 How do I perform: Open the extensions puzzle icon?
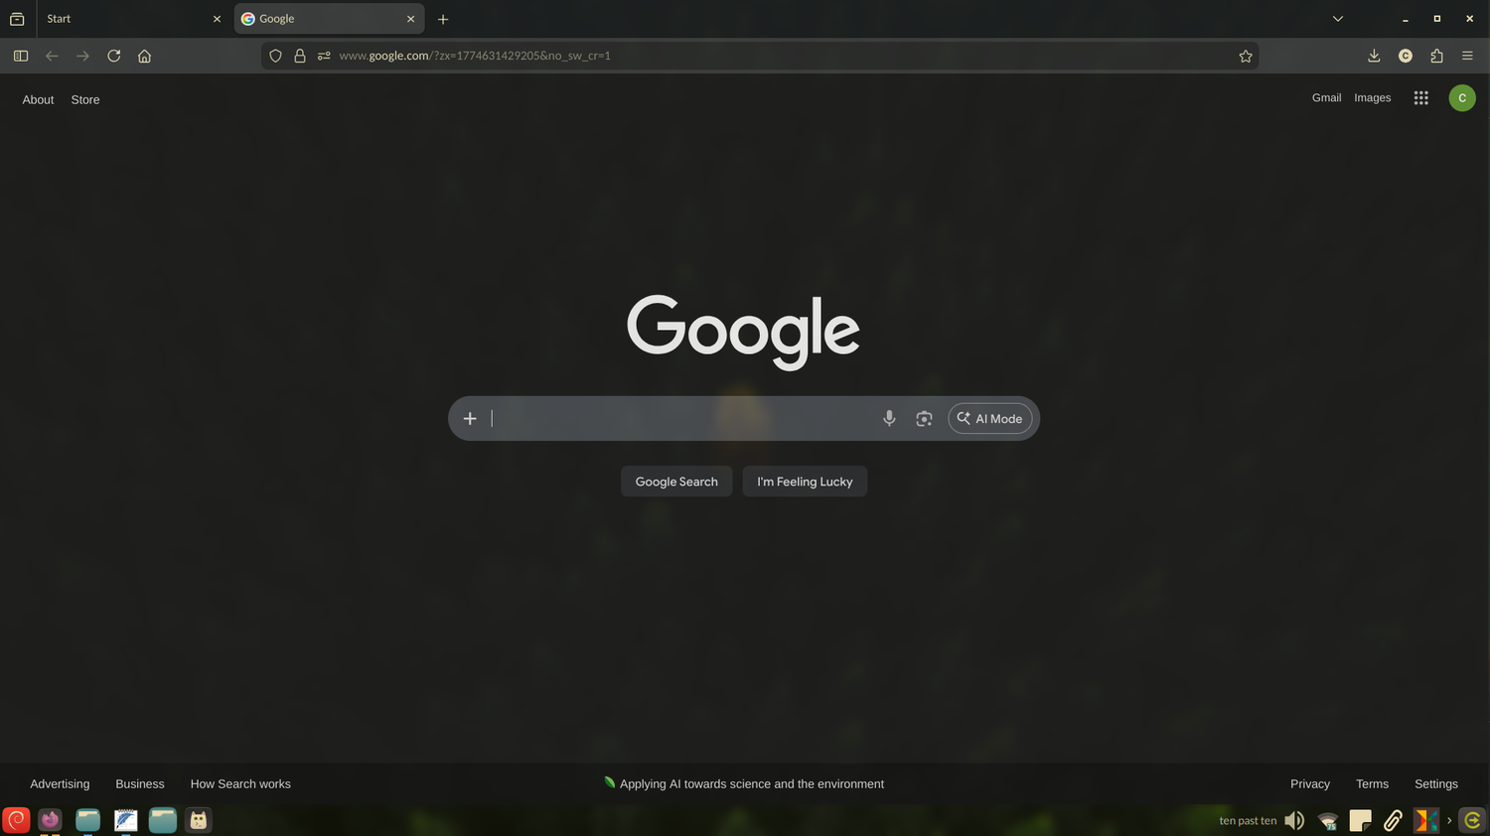(x=1436, y=57)
